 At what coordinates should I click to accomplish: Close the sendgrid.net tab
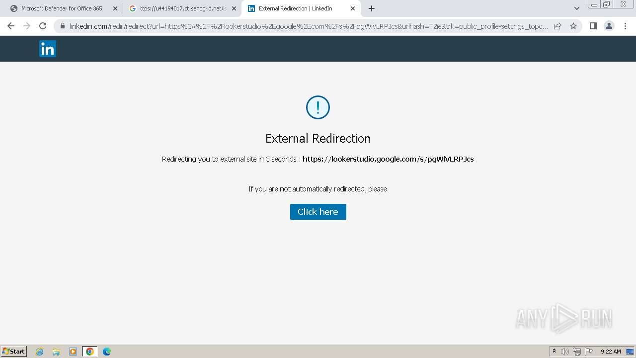pos(234,8)
